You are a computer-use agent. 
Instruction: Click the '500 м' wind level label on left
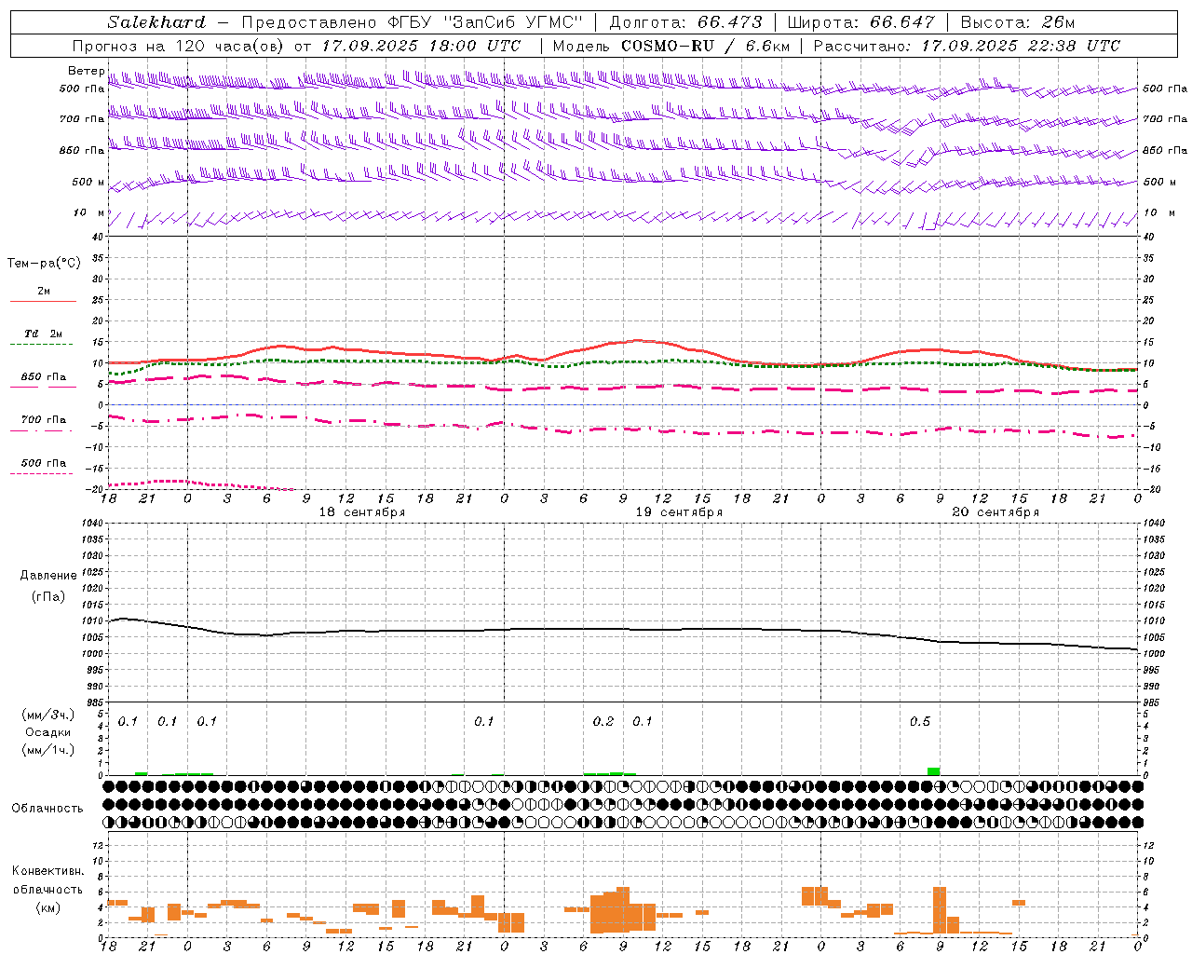coord(88,182)
